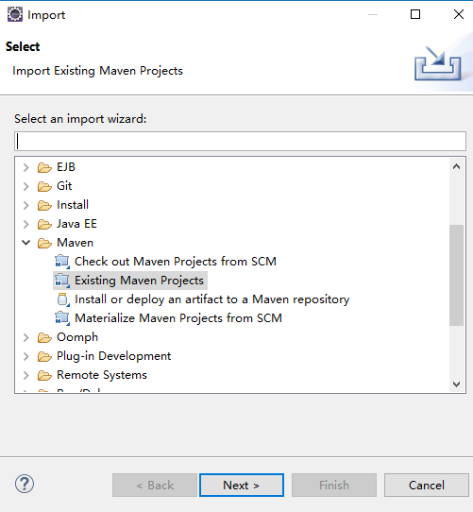Select the Remote Systems label
The width and height of the screenshot is (473, 512).
point(102,376)
